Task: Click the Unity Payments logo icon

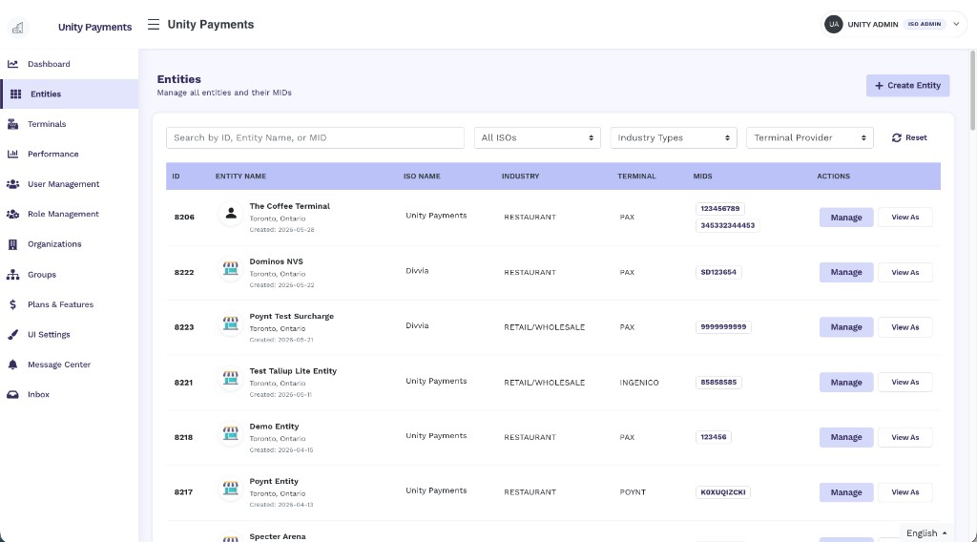Action: (18, 28)
